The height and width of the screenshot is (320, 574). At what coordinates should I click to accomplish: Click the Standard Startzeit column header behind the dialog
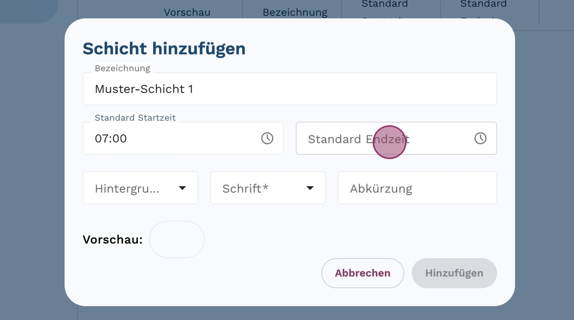click(384, 6)
